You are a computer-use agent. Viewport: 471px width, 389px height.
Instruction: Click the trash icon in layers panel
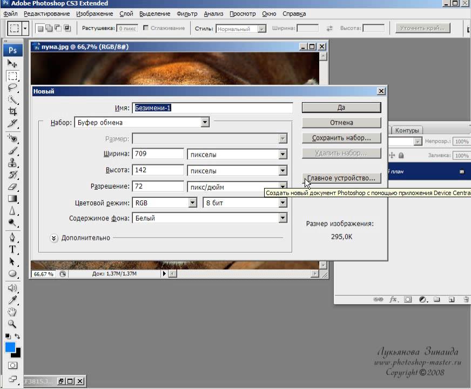466,299
